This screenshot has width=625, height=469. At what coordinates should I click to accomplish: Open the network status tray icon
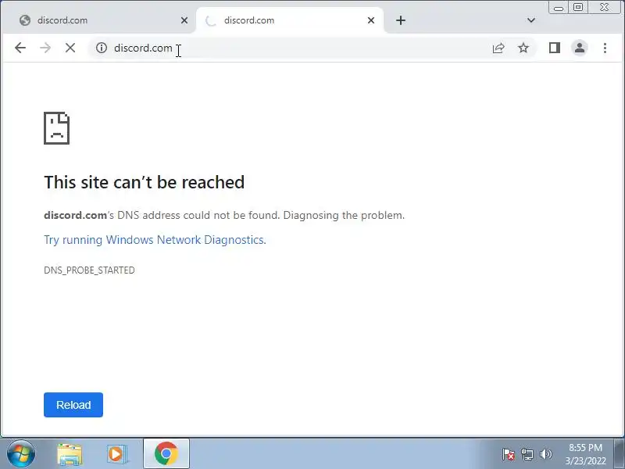tap(527, 454)
